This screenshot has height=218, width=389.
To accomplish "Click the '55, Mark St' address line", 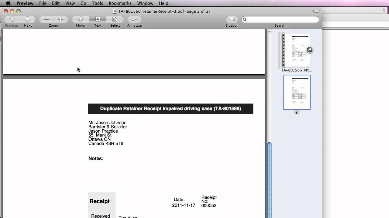I will click(x=100, y=135).
